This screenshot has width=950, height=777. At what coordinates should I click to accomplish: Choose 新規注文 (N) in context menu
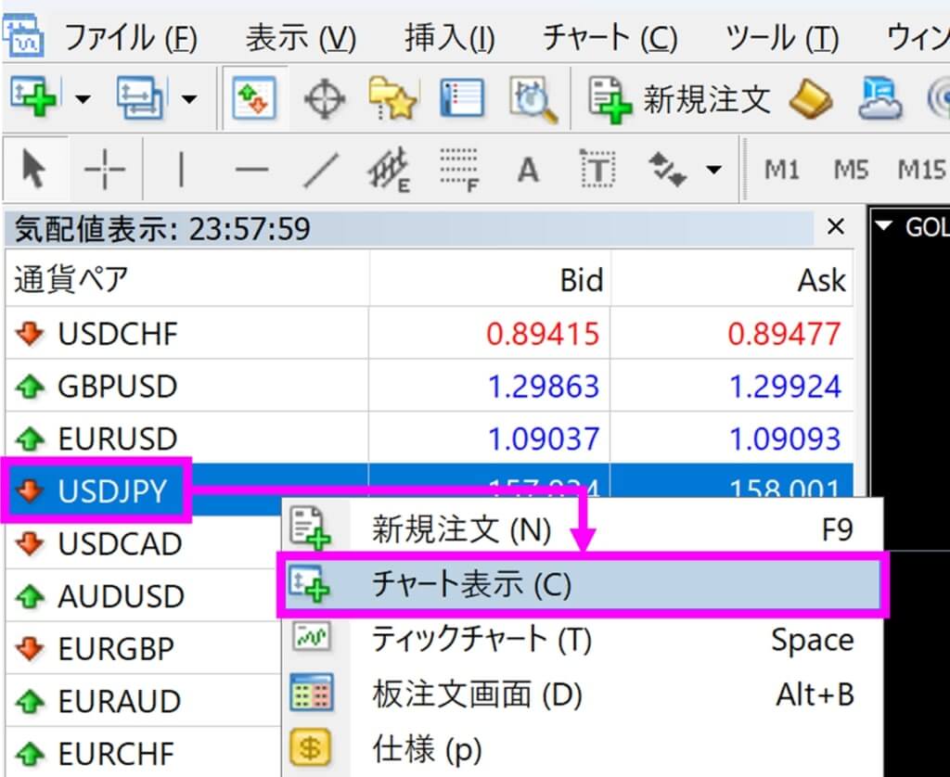pyautogui.click(x=582, y=529)
